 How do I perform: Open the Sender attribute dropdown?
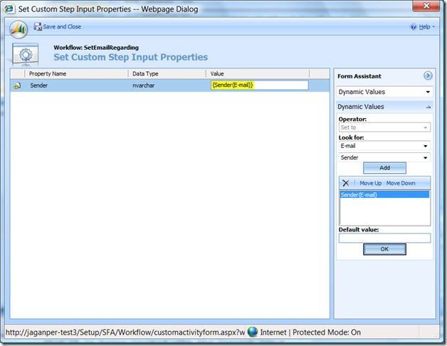(x=384, y=157)
